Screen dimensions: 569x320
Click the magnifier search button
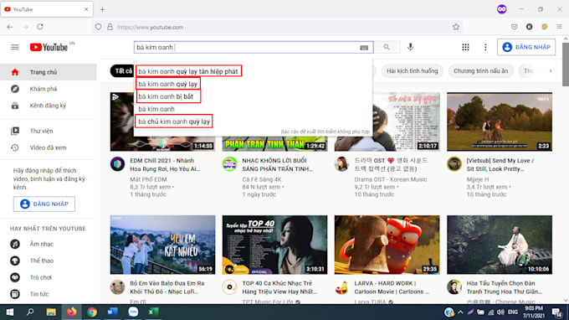pyautogui.click(x=387, y=47)
